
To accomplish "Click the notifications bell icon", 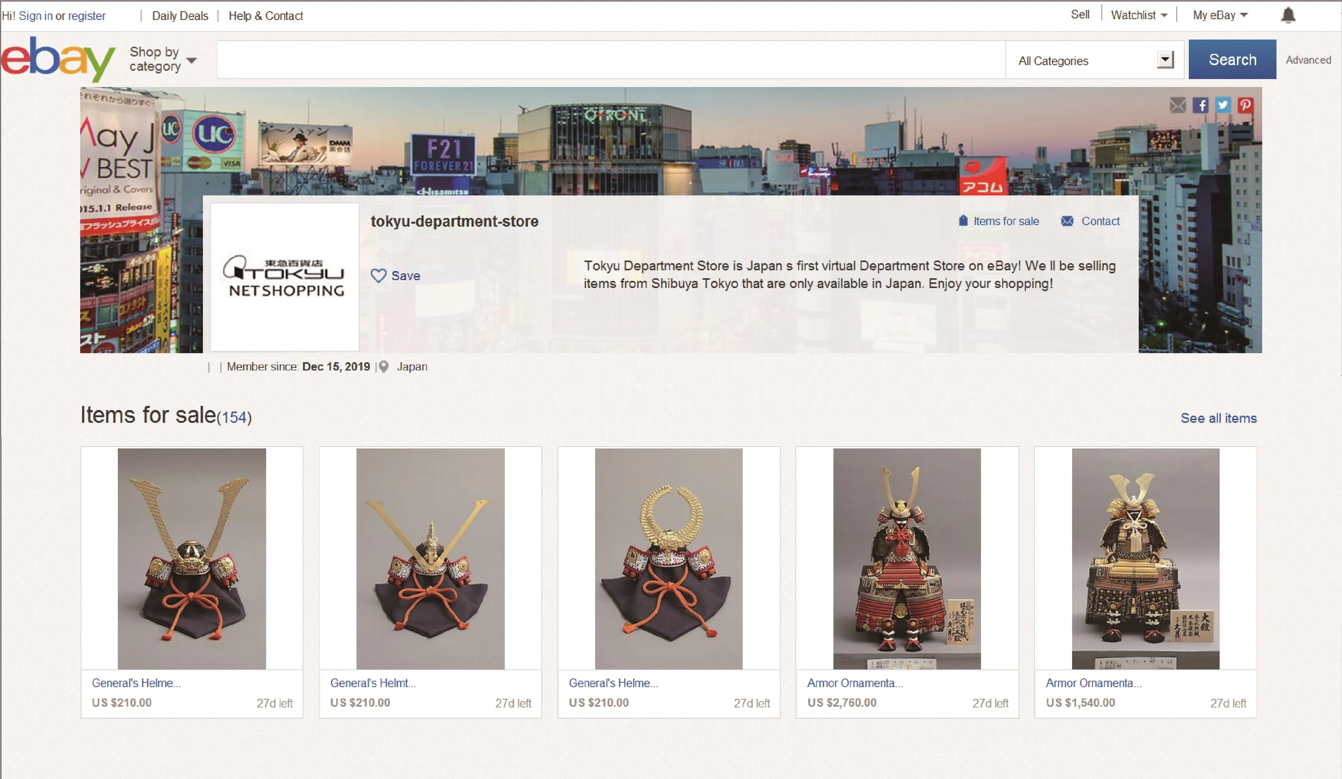I will 1288,15.
